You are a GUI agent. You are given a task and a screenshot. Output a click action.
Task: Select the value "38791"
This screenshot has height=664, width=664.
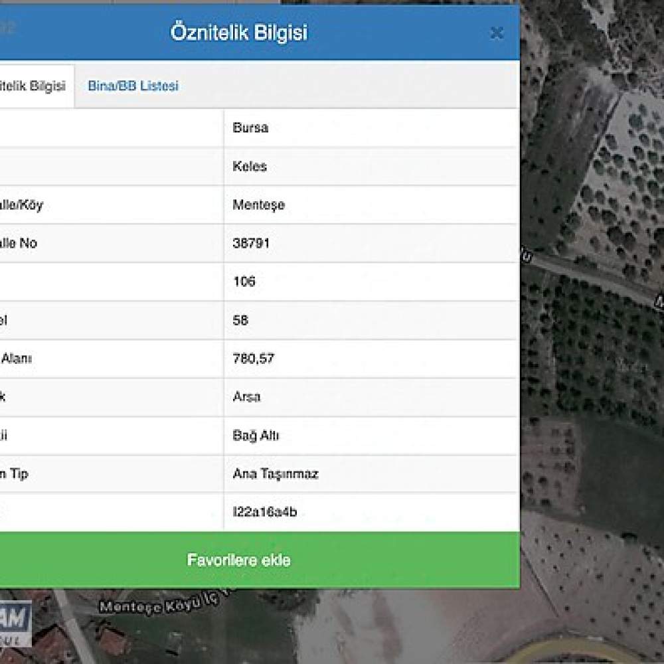point(251,243)
